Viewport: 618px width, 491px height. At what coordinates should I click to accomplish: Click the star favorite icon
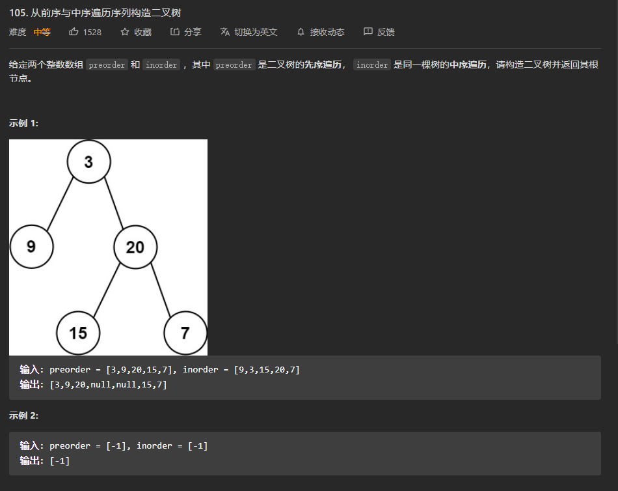(124, 31)
